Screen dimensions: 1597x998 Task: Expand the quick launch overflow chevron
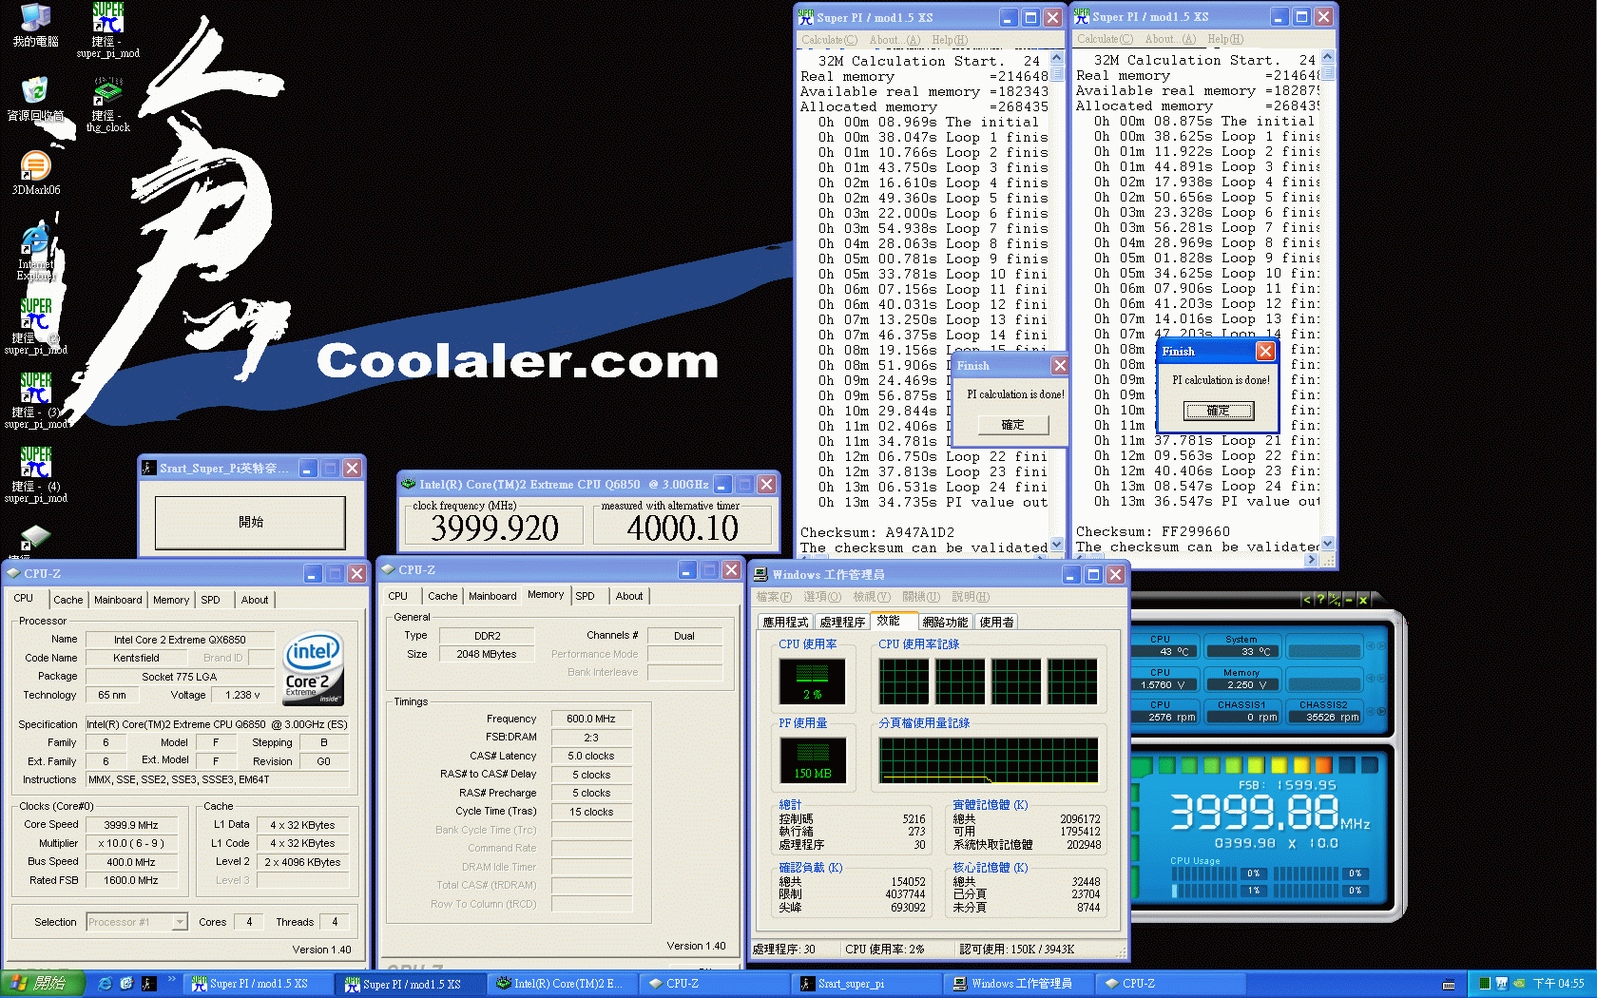click(171, 979)
